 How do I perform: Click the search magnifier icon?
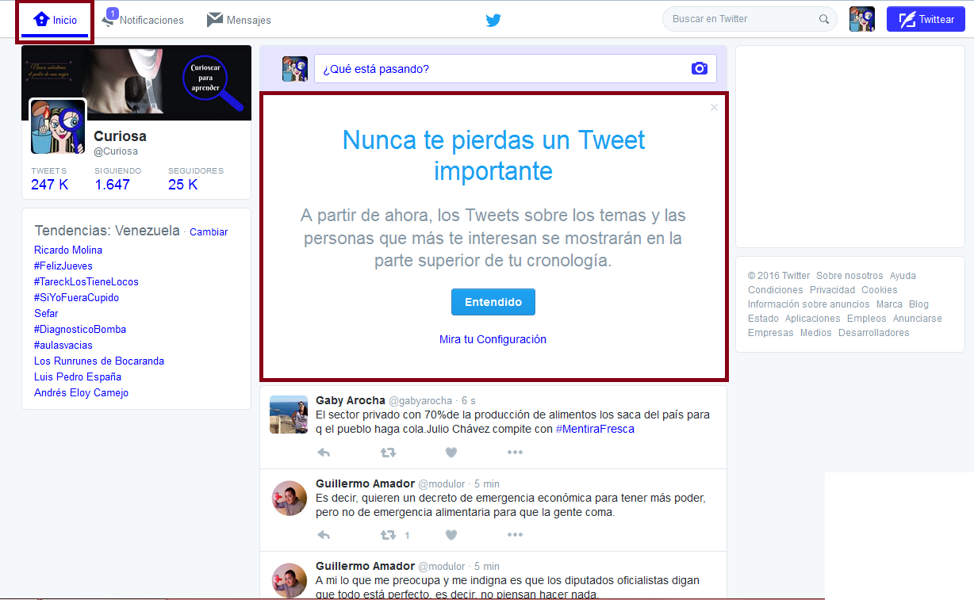click(x=825, y=18)
